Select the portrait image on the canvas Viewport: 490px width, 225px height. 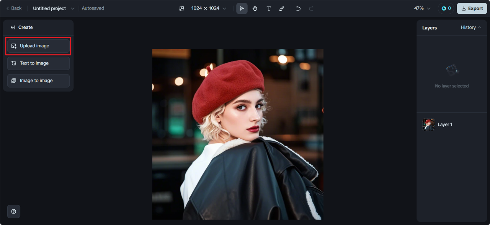(238, 134)
